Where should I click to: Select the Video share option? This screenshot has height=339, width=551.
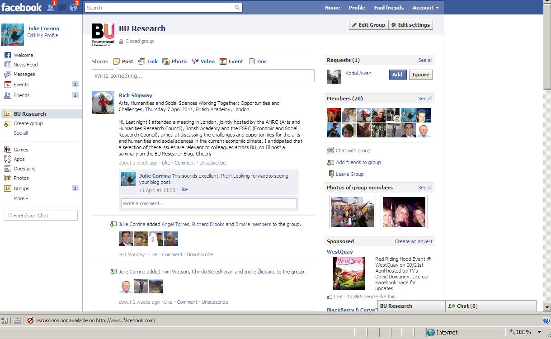click(203, 61)
